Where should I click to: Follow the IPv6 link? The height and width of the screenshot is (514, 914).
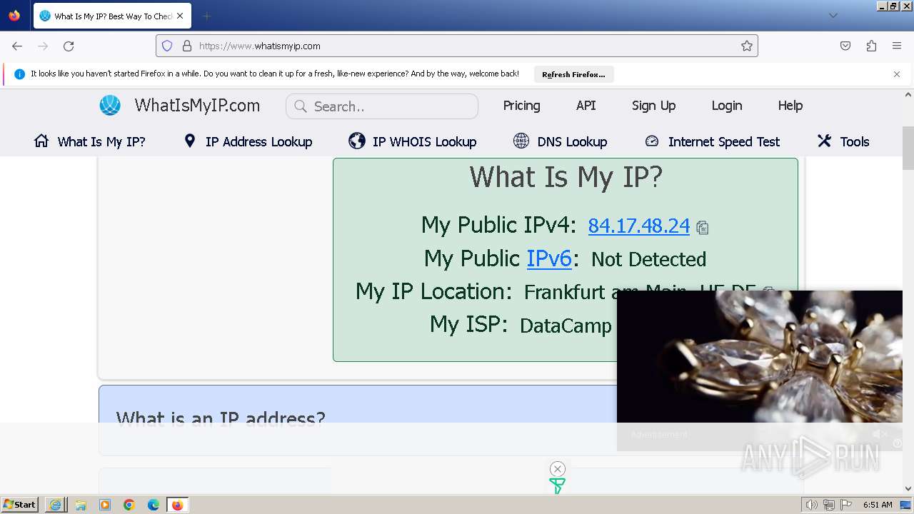click(x=549, y=258)
